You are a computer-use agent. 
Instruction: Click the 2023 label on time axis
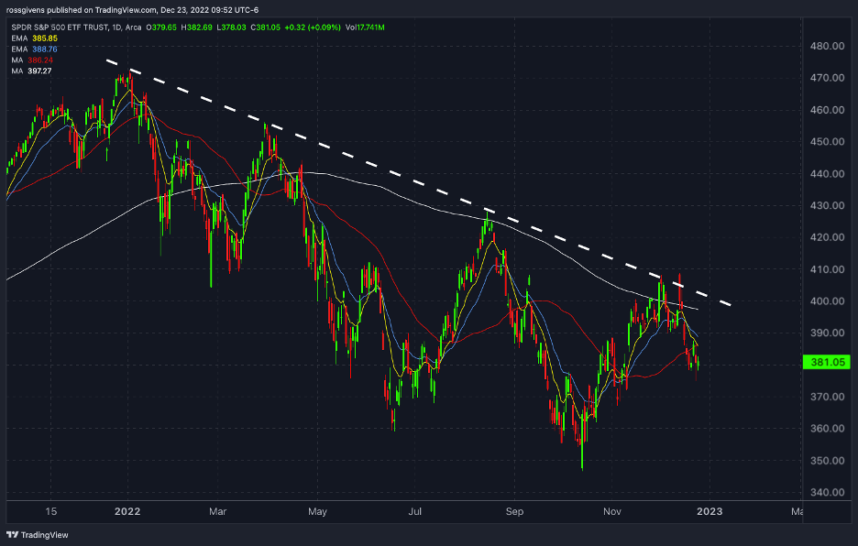pos(709,511)
